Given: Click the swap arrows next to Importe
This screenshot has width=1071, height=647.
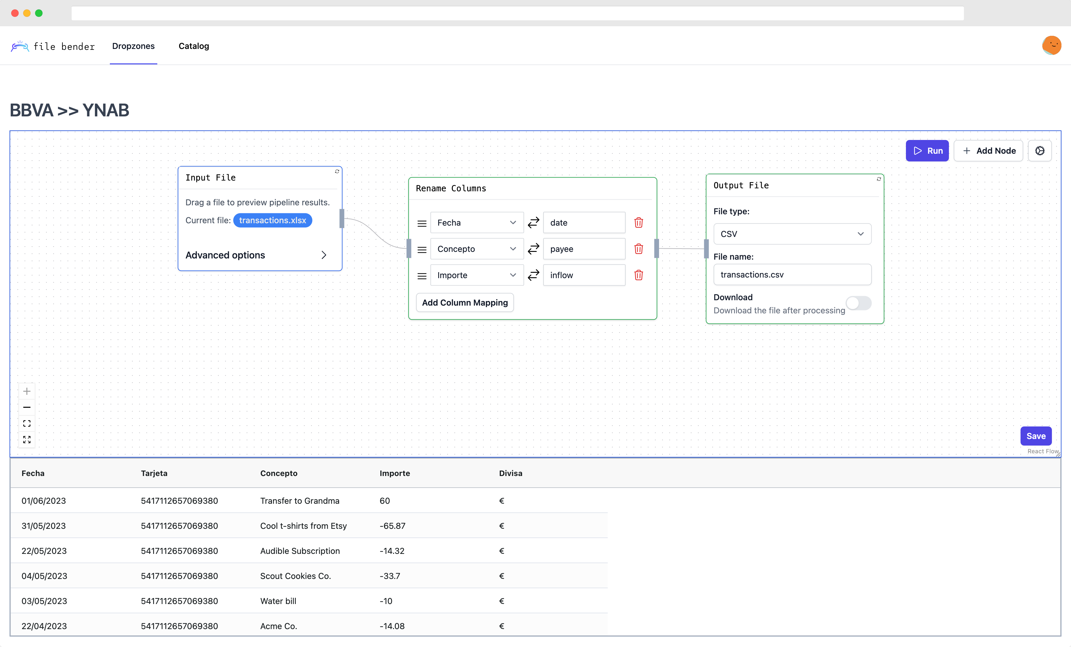Looking at the screenshot, I should click(x=533, y=275).
